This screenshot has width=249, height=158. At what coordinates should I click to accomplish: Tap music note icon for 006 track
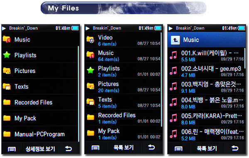(173, 134)
